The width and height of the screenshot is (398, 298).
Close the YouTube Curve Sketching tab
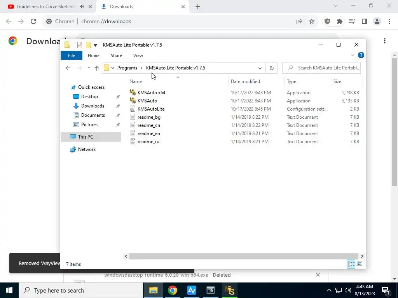tap(90, 7)
